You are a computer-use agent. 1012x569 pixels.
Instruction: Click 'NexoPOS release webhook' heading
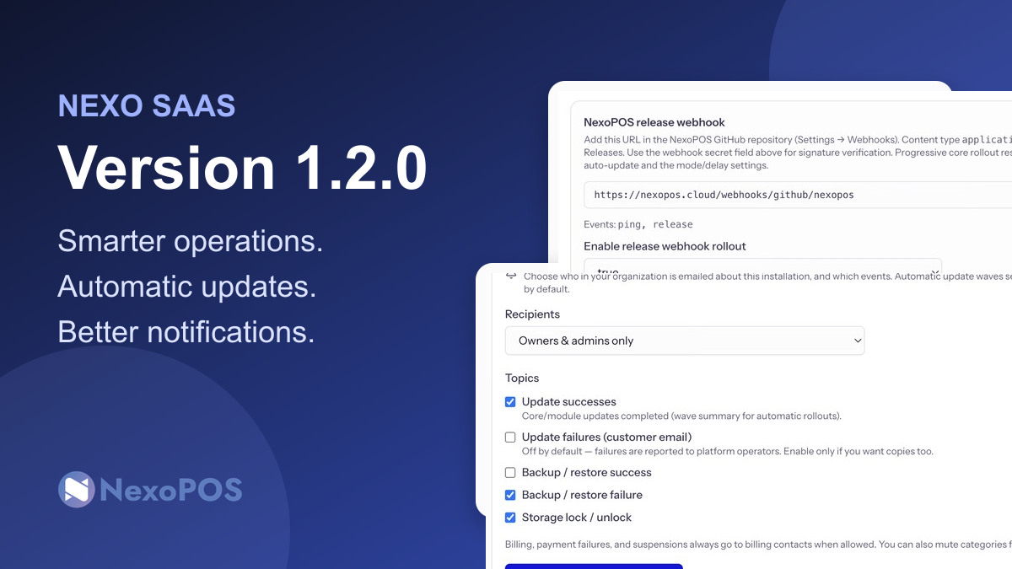click(654, 122)
